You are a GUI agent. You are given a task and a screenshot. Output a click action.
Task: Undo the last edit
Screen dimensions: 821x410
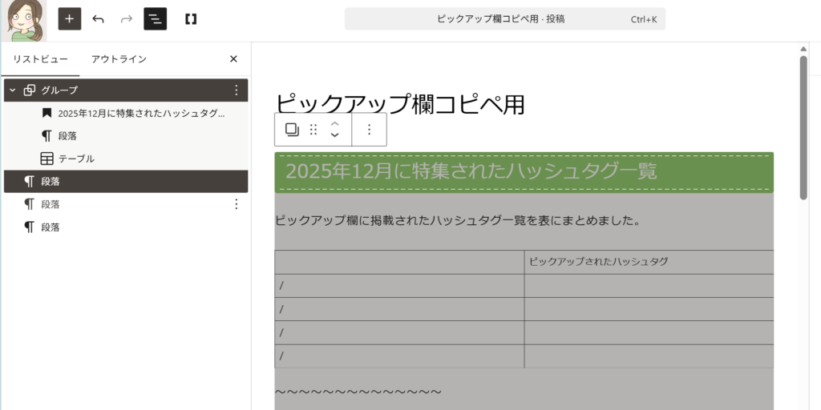pos(98,18)
